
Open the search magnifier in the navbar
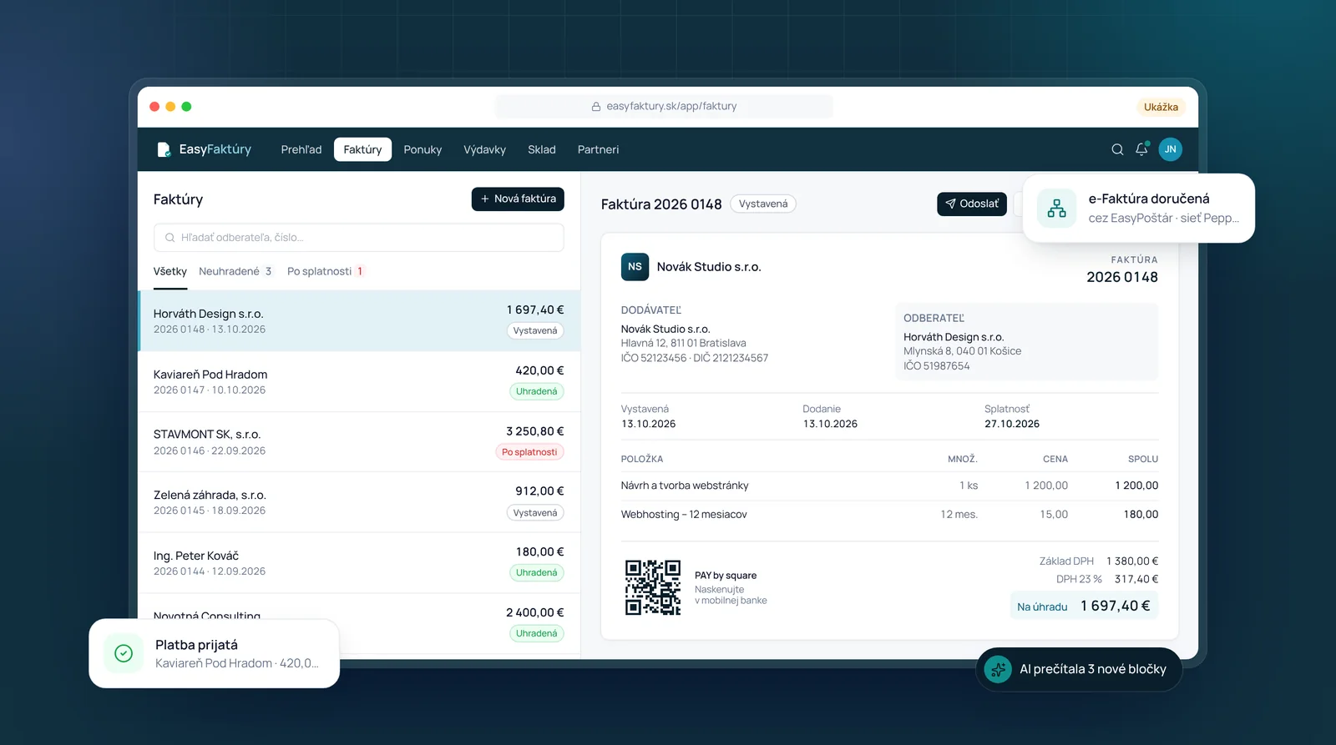coord(1117,149)
